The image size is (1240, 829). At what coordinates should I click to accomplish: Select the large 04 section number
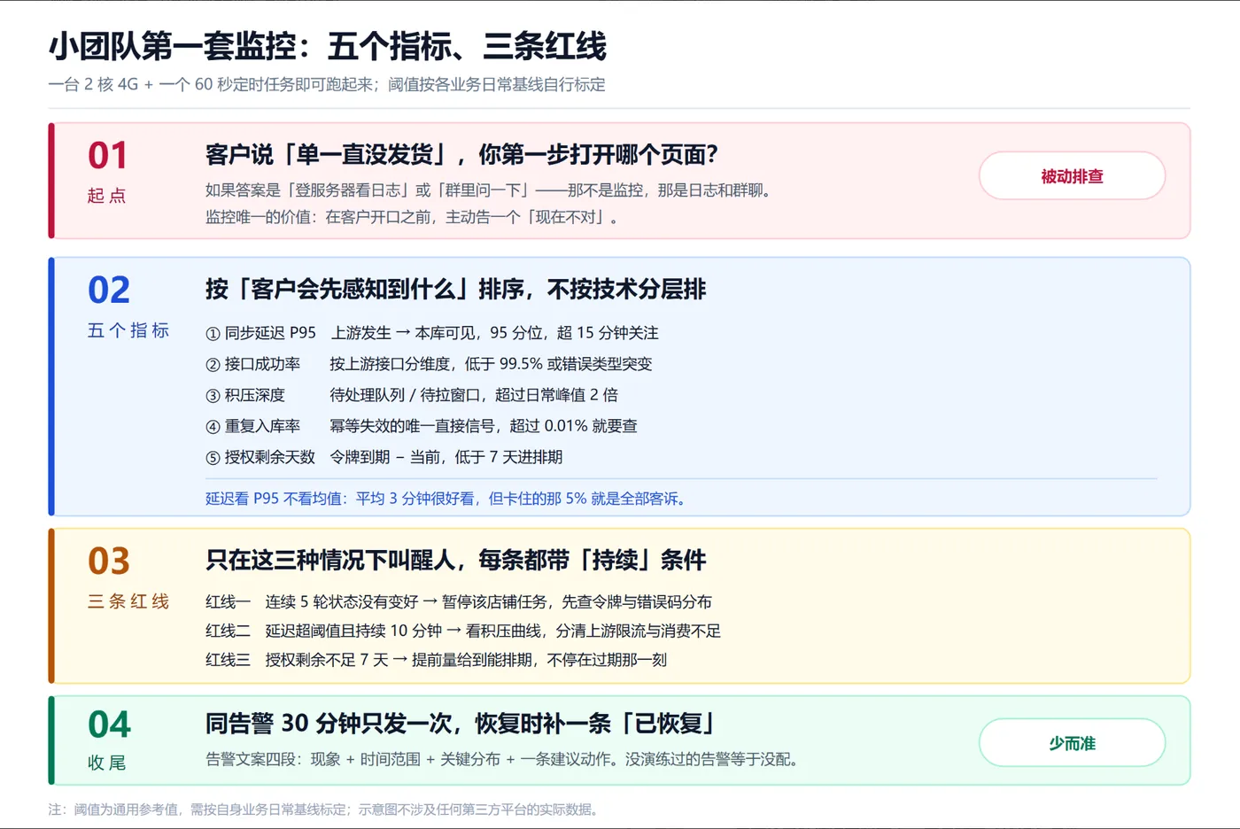coord(109,724)
